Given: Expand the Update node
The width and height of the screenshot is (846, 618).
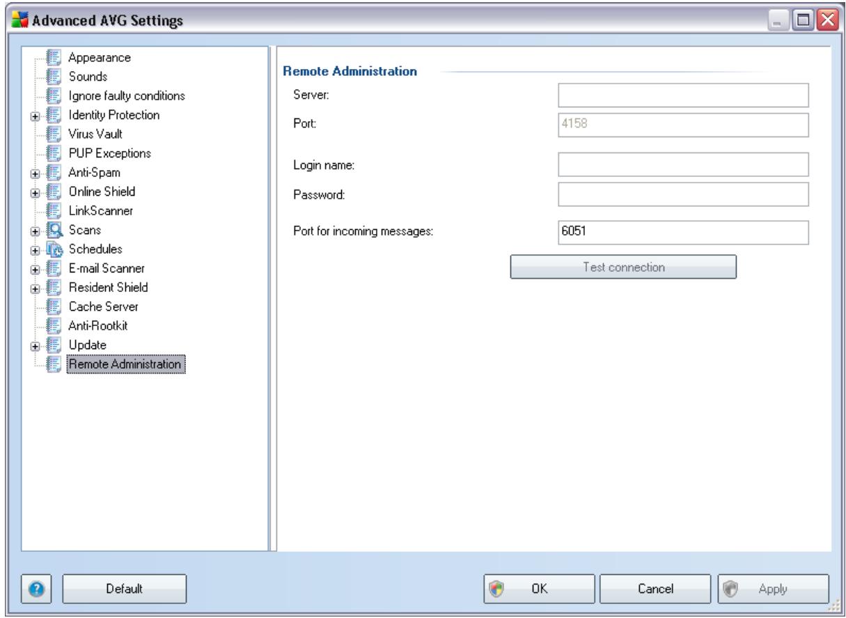Looking at the screenshot, I should (35, 345).
